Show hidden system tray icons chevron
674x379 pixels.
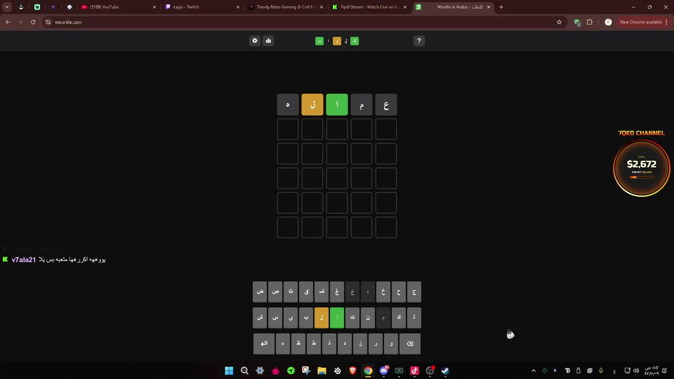(x=533, y=371)
